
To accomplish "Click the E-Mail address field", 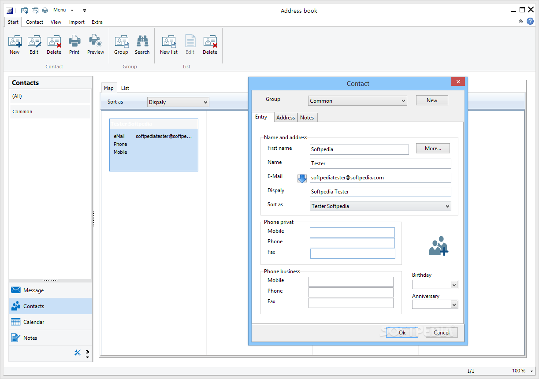I will point(381,178).
